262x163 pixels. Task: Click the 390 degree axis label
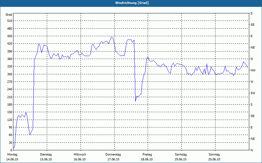[10, 52]
